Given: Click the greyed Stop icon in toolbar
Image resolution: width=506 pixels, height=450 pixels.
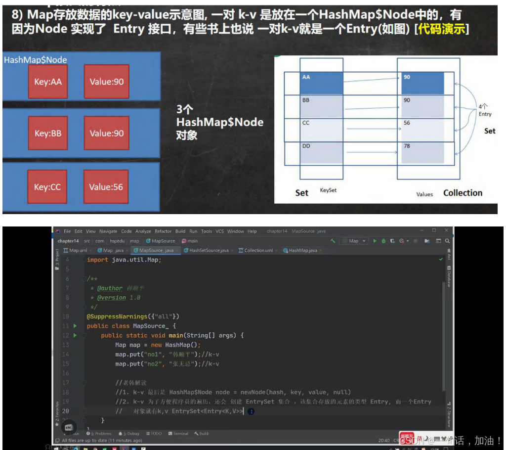Looking at the screenshot, I should 416,241.
